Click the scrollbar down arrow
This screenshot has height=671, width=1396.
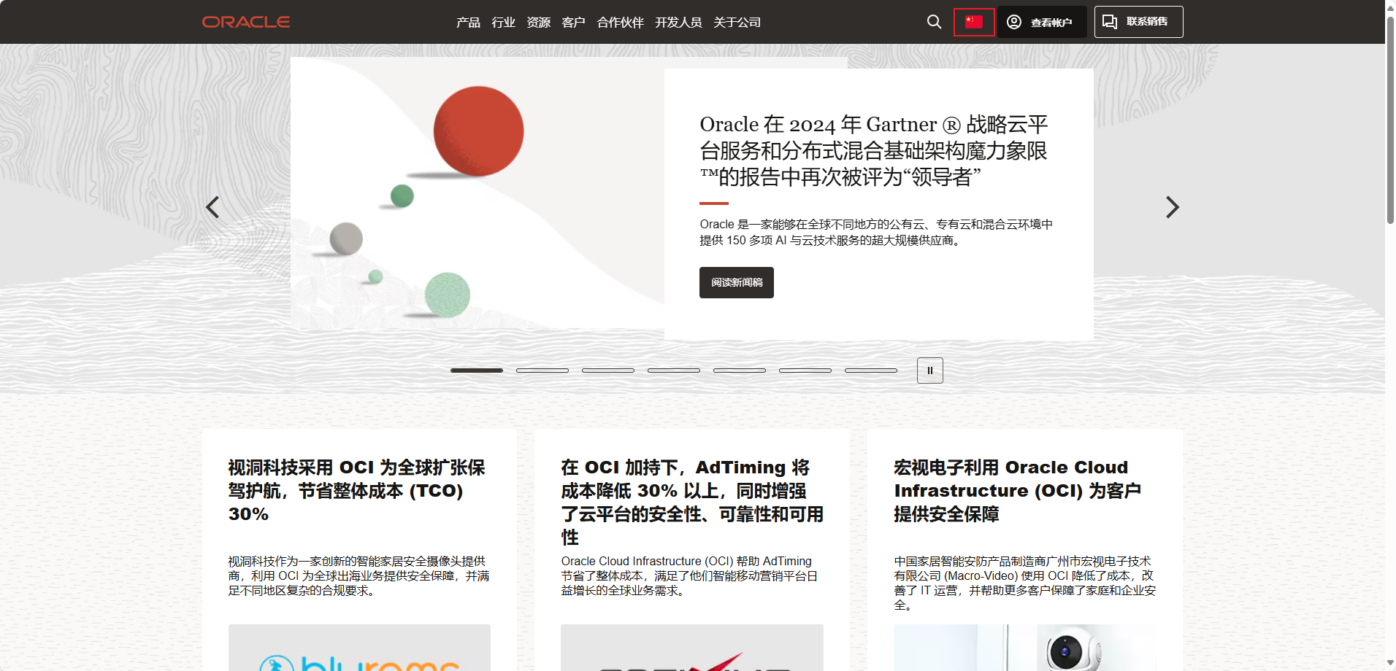pos(1390,664)
